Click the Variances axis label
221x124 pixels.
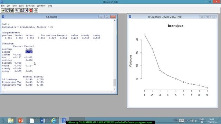click(131, 61)
